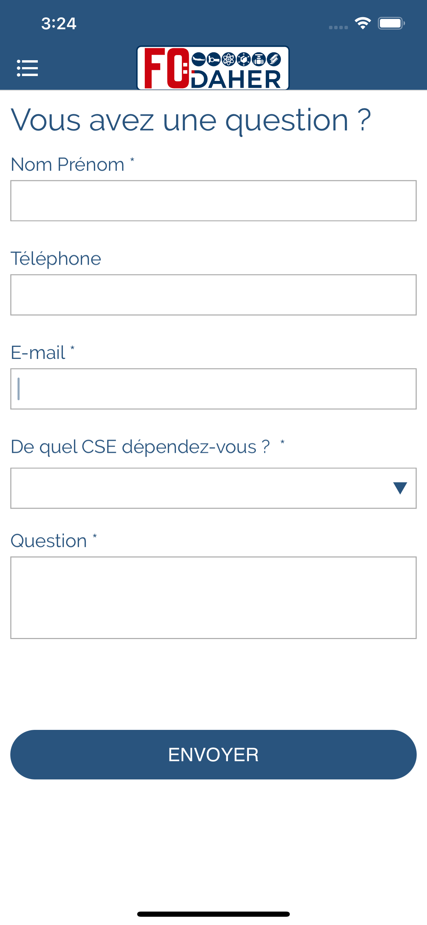Screen dimensions: 427x925
Task: Tap the Wi-Fi status icon
Action: coord(363,23)
